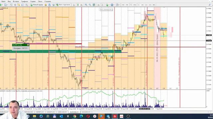
Task: Open the Strategy Tester icon
Action: pyautogui.click(x=27, y=5)
